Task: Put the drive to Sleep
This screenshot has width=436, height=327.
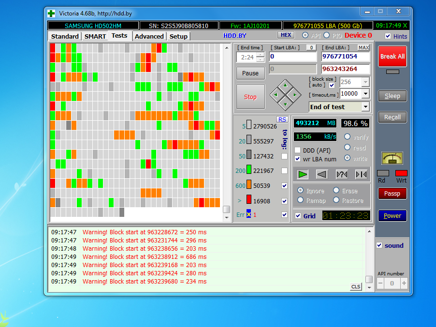Action: click(392, 96)
